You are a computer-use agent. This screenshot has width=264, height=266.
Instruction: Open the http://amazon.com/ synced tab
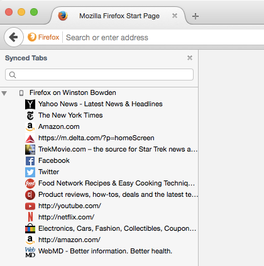[x=69, y=240]
